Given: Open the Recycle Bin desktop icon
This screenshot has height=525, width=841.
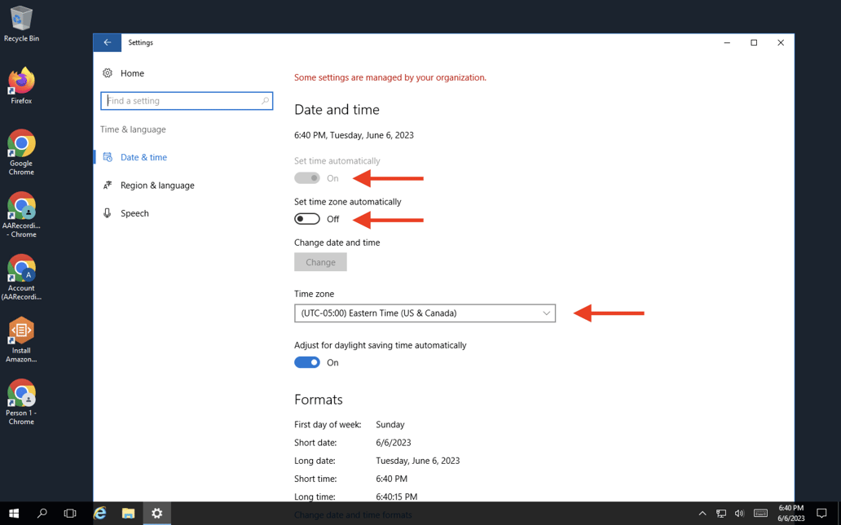Looking at the screenshot, I should pos(21,23).
